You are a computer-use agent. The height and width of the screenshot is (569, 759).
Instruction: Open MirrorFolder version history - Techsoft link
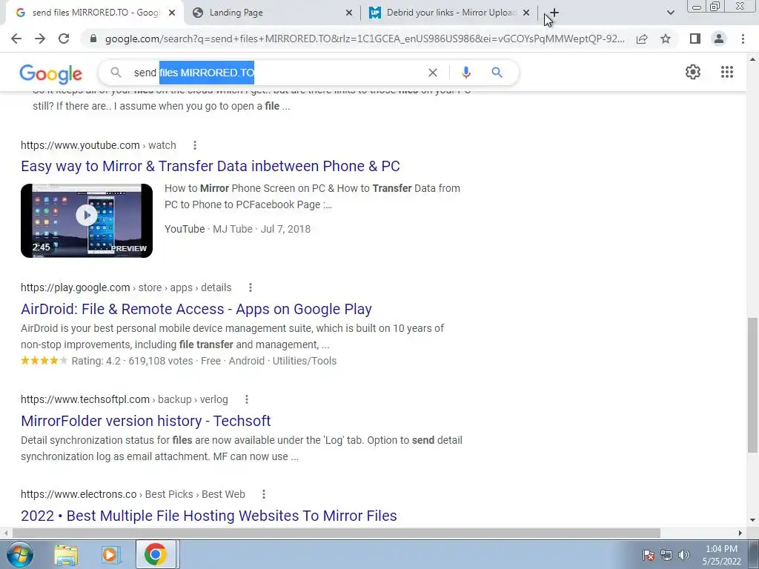146,421
